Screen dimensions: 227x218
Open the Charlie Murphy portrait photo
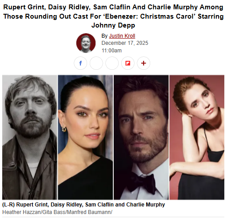coord(197,137)
